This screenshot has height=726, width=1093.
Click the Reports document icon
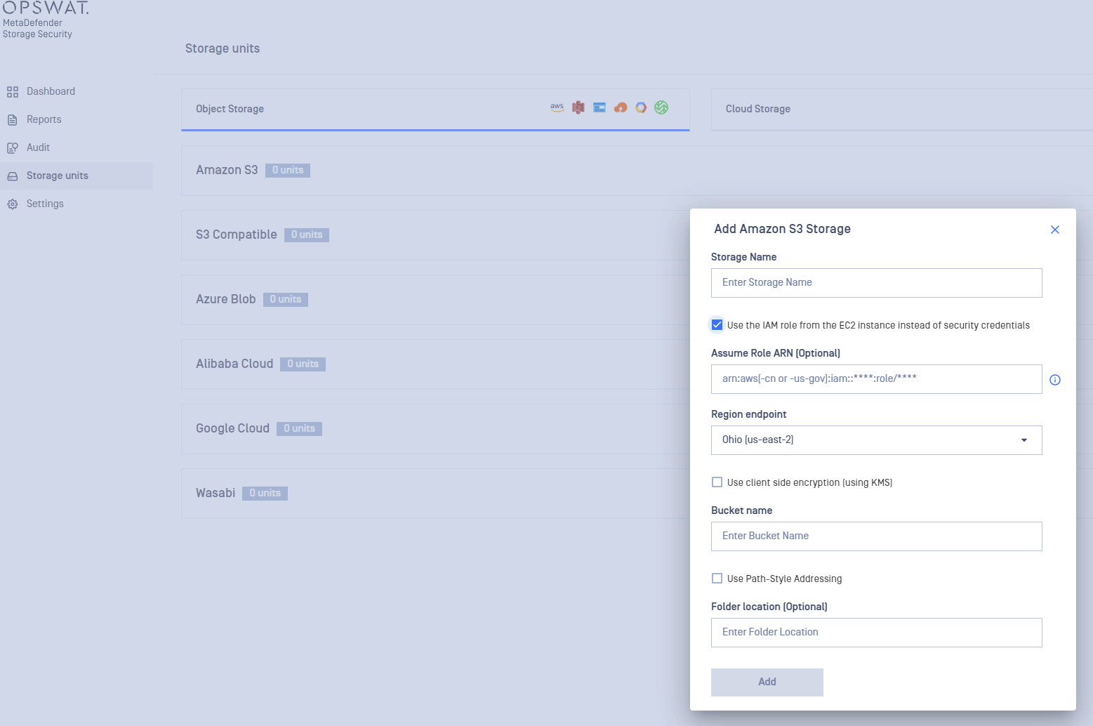click(13, 120)
